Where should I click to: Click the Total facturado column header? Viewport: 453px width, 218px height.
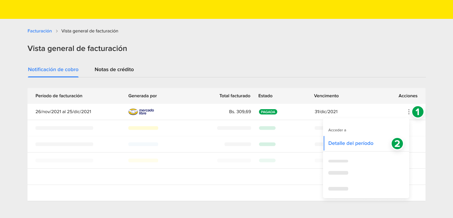pos(235,96)
